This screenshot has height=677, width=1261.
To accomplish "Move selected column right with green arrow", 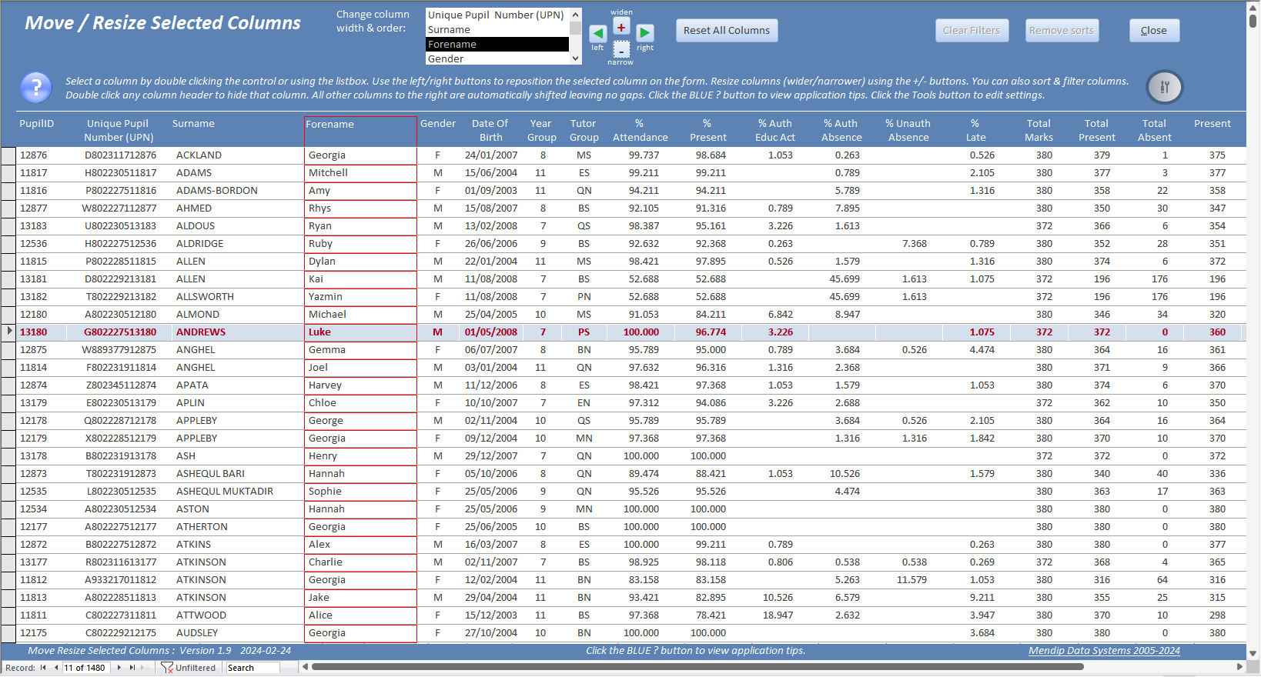I will click(645, 33).
